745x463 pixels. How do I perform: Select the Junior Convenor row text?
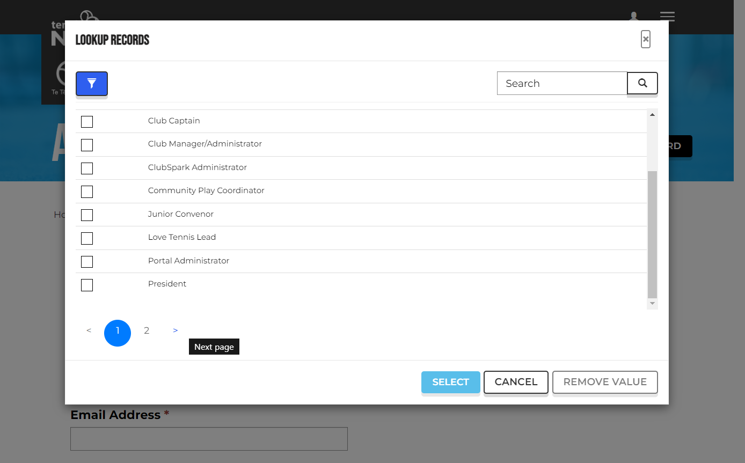(x=181, y=214)
